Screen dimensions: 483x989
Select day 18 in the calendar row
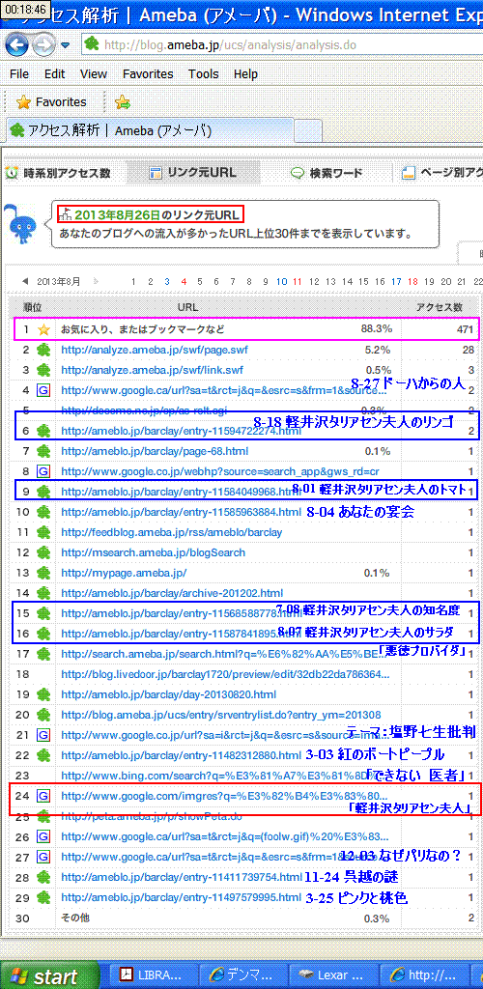(x=412, y=282)
